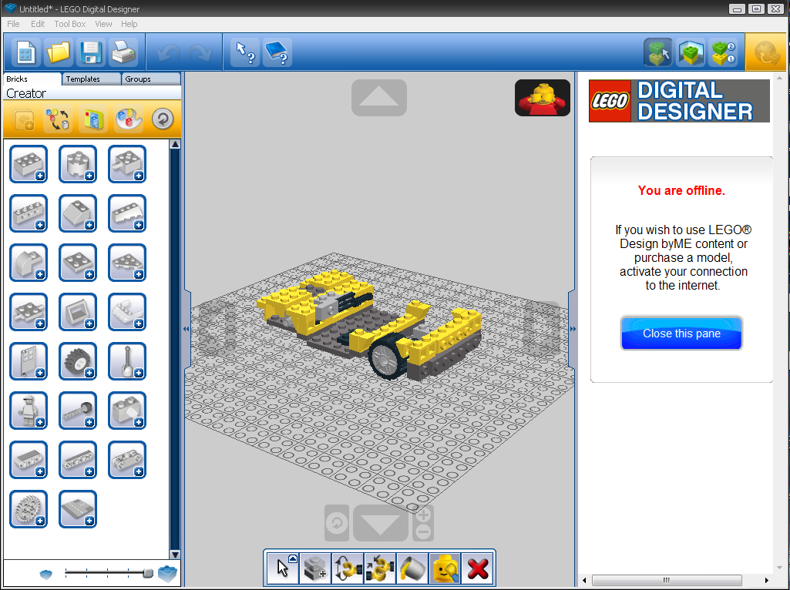Activate the What's This help cursor
This screenshot has height=590, width=790.
(245, 52)
